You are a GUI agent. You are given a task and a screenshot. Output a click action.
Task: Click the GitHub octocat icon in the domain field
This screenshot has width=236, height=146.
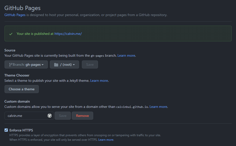click(x=50, y=116)
